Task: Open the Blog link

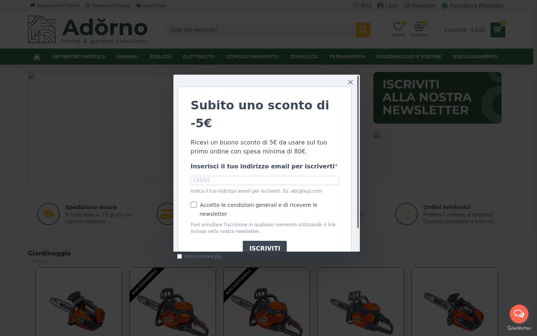Action: (x=362, y=6)
